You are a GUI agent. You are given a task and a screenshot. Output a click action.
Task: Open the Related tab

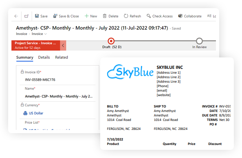pyautogui.click(x=62, y=57)
